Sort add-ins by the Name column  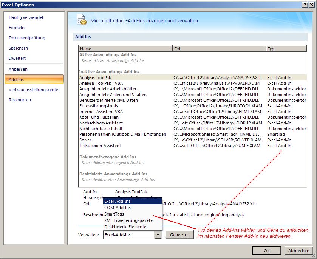pyautogui.click(x=125, y=48)
